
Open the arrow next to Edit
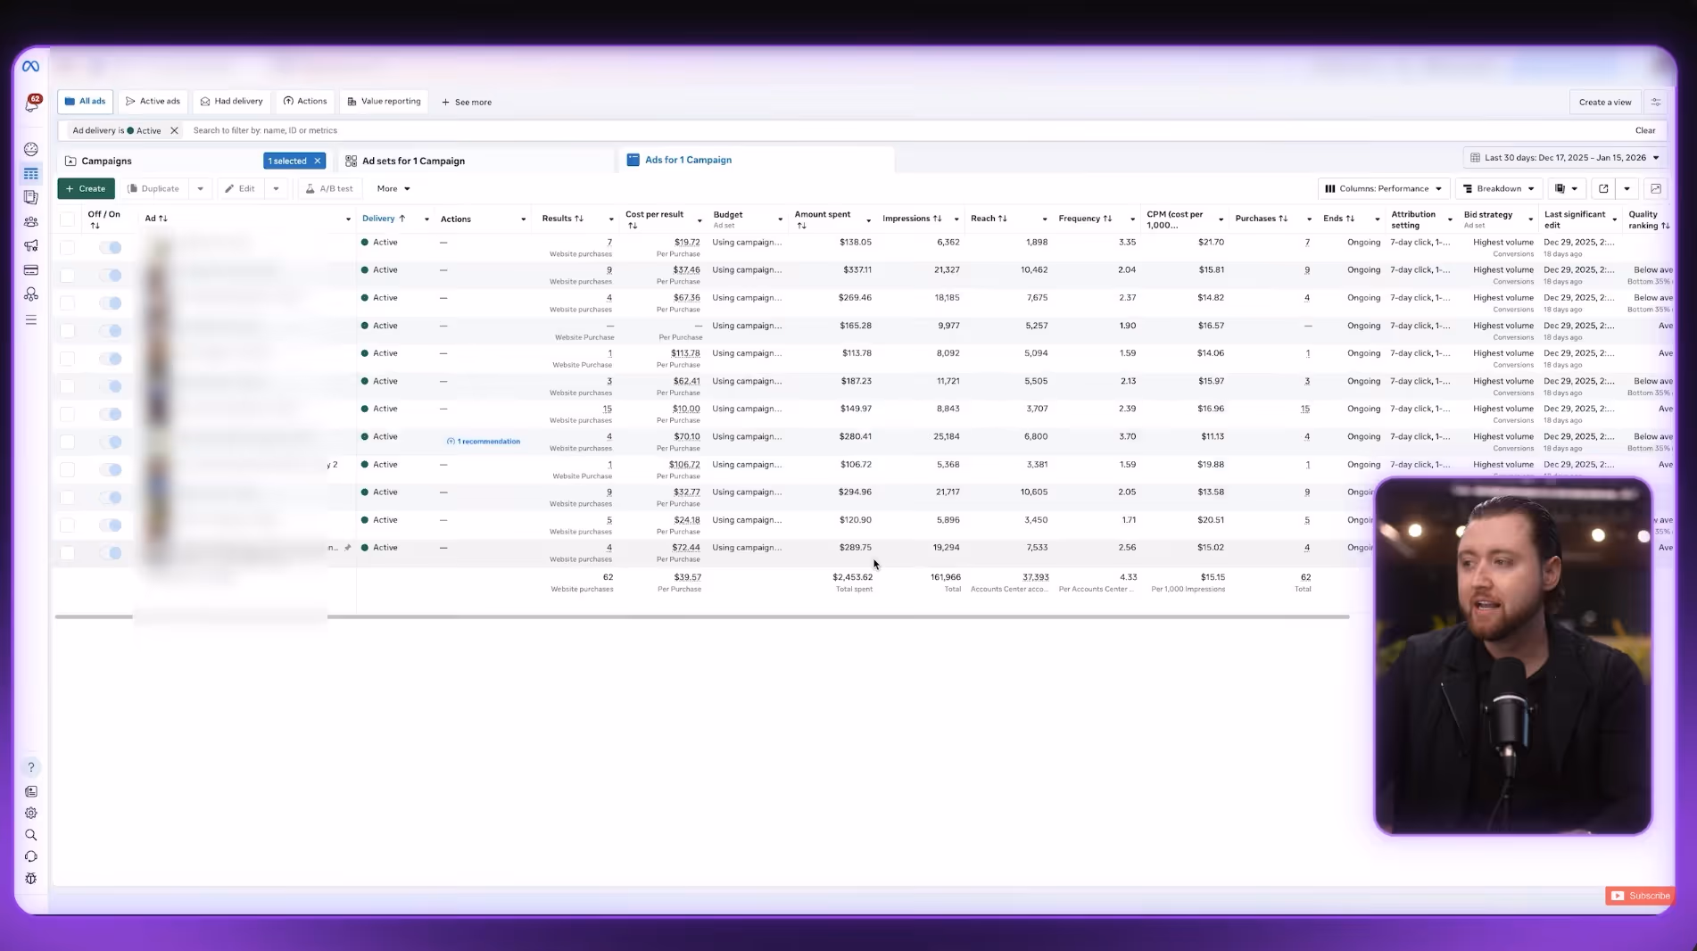(276, 188)
